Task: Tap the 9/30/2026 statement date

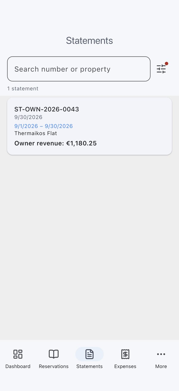Action: 28,117
